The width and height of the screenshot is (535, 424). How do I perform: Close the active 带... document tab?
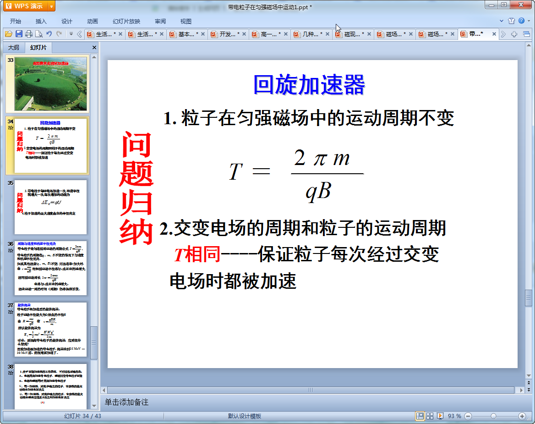pyautogui.click(x=494, y=34)
